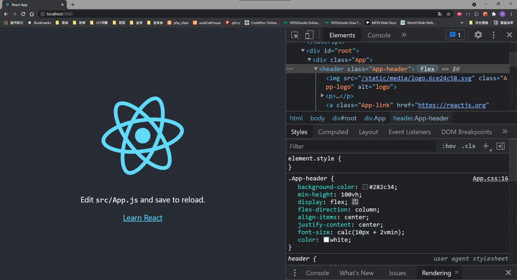The height and width of the screenshot is (280, 517).
Task: Open the Event Listeners sidebar tab
Action: 409,132
